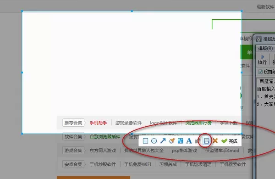Open the 排版(R) menu
This screenshot has width=275, height=179.
[x=265, y=48]
